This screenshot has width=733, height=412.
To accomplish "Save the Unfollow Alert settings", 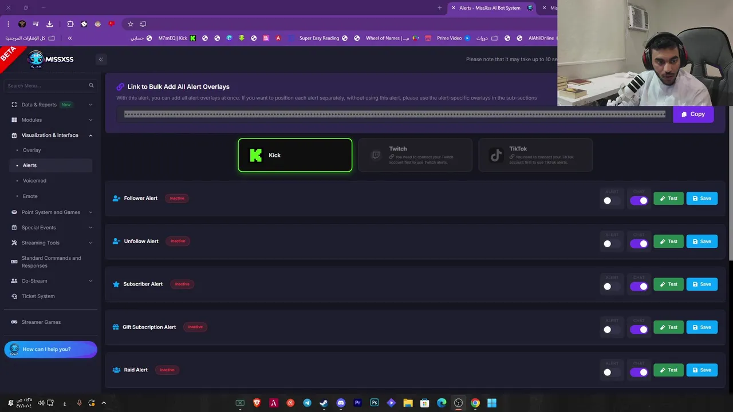I will (x=702, y=241).
